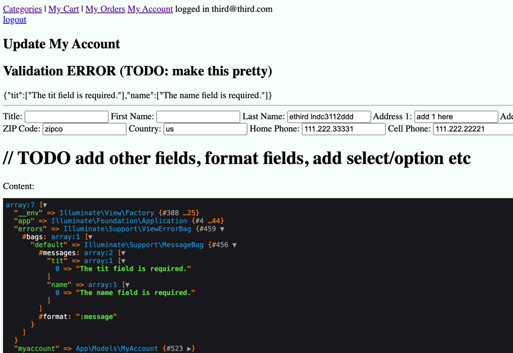The width and height of the screenshot is (513, 353).
Task: Open the My Orders page
Action: [x=105, y=9]
